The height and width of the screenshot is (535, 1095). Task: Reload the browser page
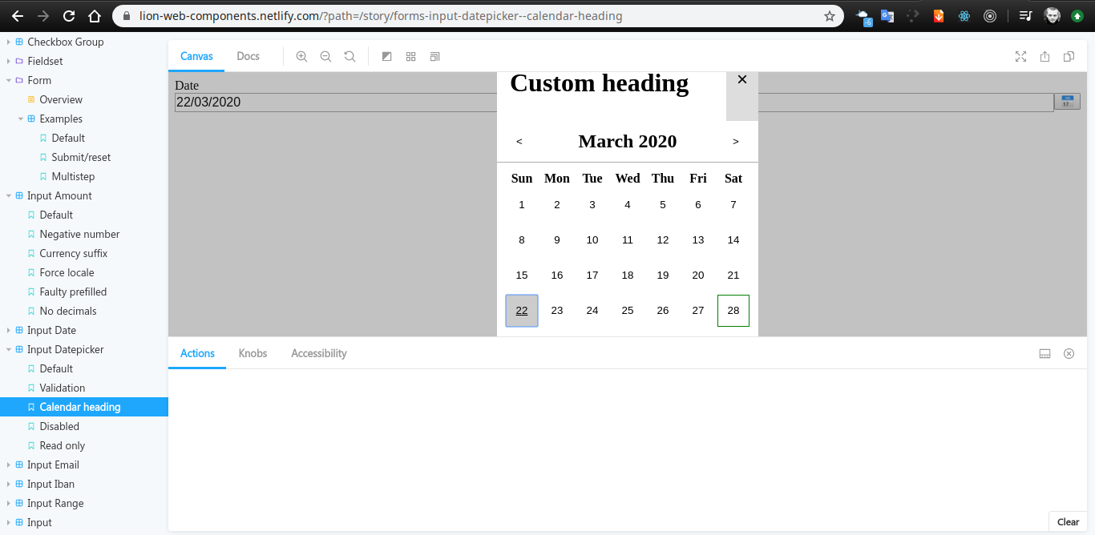coord(69,16)
